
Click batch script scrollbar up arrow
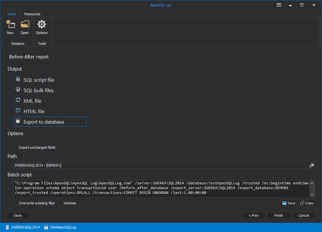(312, 183)
